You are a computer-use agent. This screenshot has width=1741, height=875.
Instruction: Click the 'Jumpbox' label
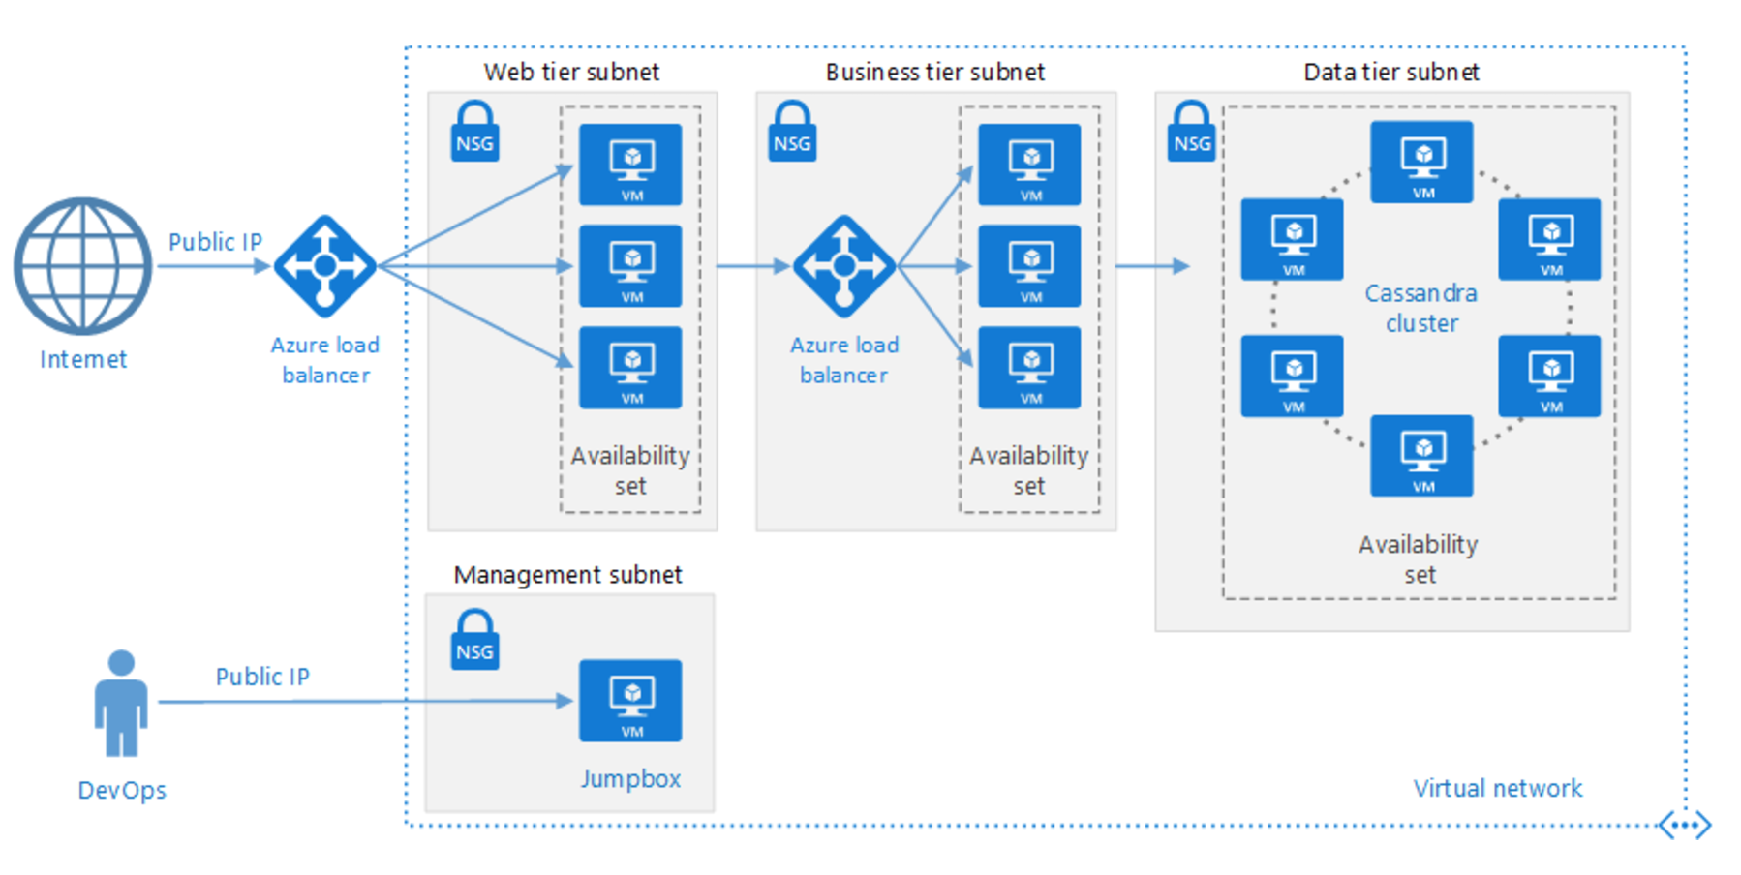(630, 778)
